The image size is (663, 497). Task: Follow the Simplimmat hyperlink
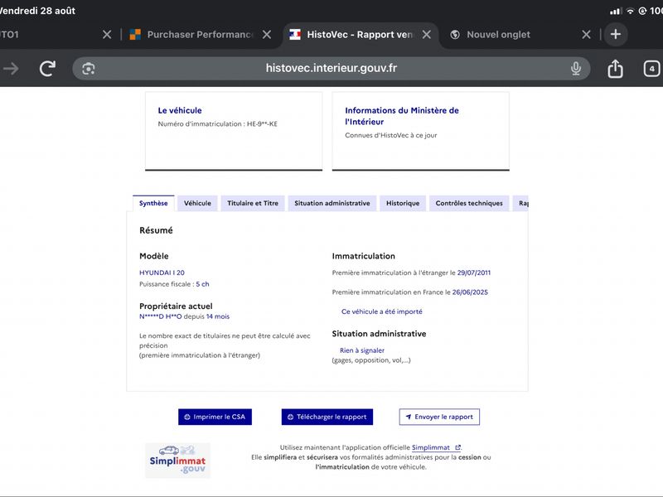(436, 447)
